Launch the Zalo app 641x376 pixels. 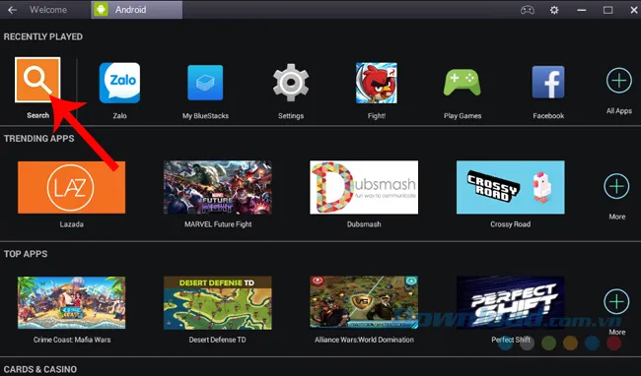(119, 83)
